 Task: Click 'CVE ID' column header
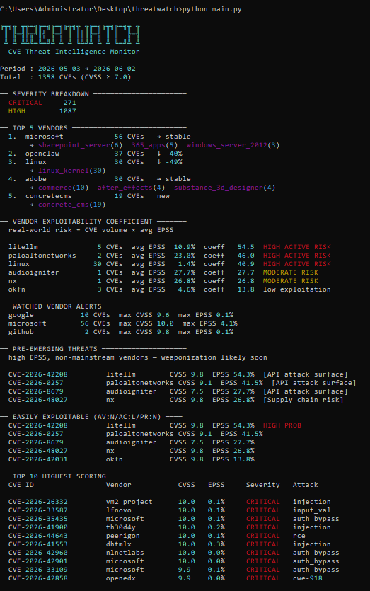[x=21, y=485]
